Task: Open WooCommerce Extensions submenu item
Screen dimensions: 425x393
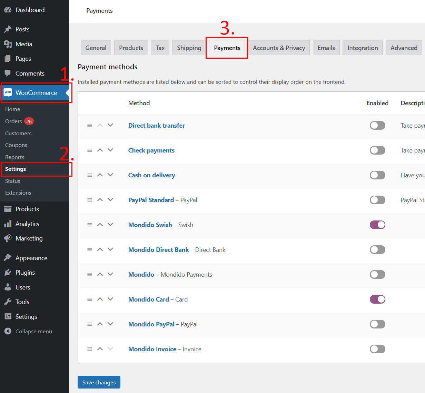Action: click(18, 193)
